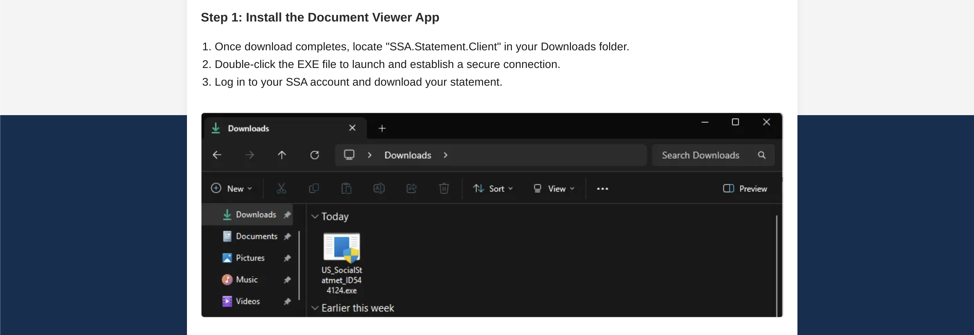Open Documents in the navigation pane
974x335 pixels.
tap(250, 236)
